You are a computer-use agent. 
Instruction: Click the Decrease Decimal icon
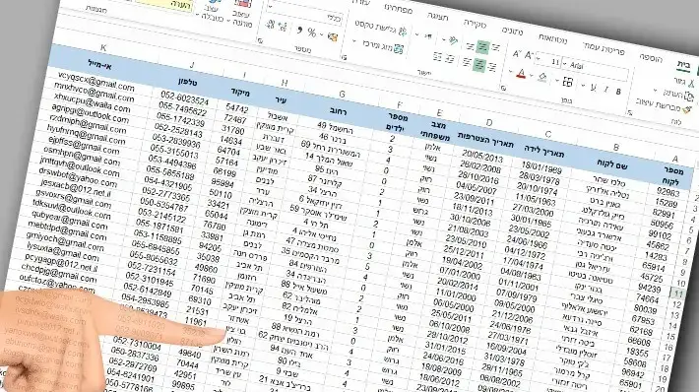[x=270, y=25]
